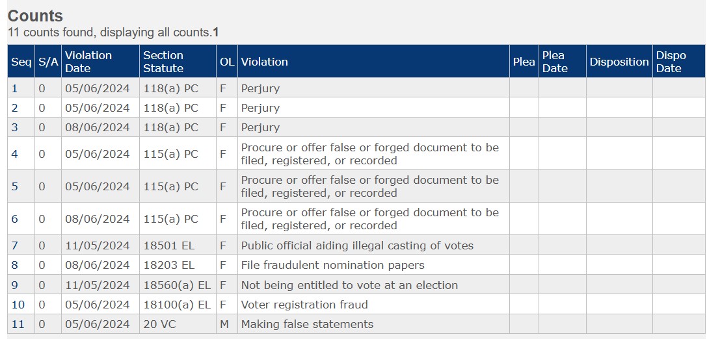Select page 1 of counts list

pyautogui.click(x=215, y=32)
